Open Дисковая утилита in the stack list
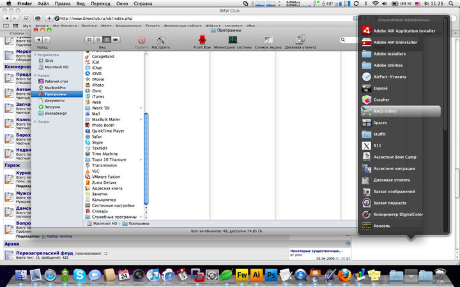 coord(401,180)
